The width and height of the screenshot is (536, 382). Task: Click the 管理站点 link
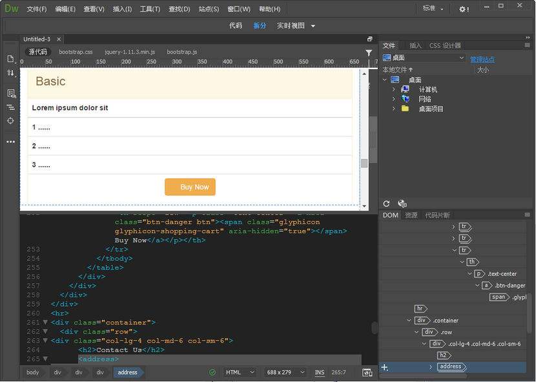click(x=482, y=59)
